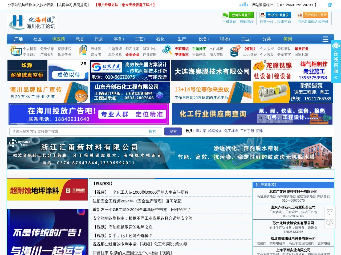Image resolution: width=341 pixels, height=255 pixels.
Task: Click the online customer service smiley icon
Action: 336,46
